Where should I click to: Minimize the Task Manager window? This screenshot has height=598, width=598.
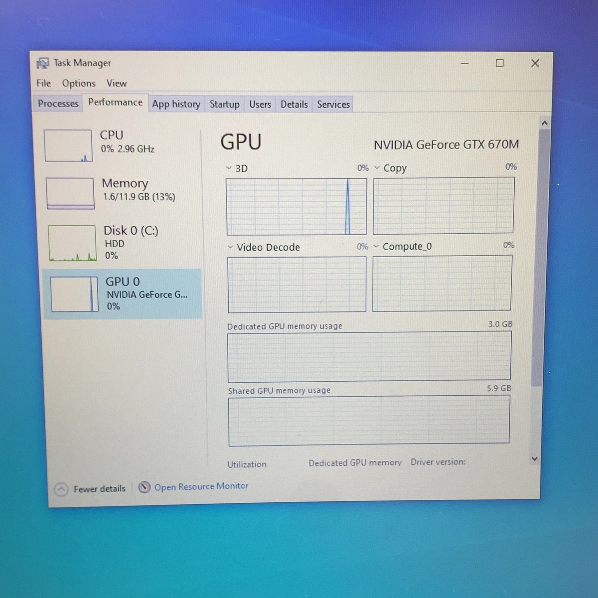point(465,63)
